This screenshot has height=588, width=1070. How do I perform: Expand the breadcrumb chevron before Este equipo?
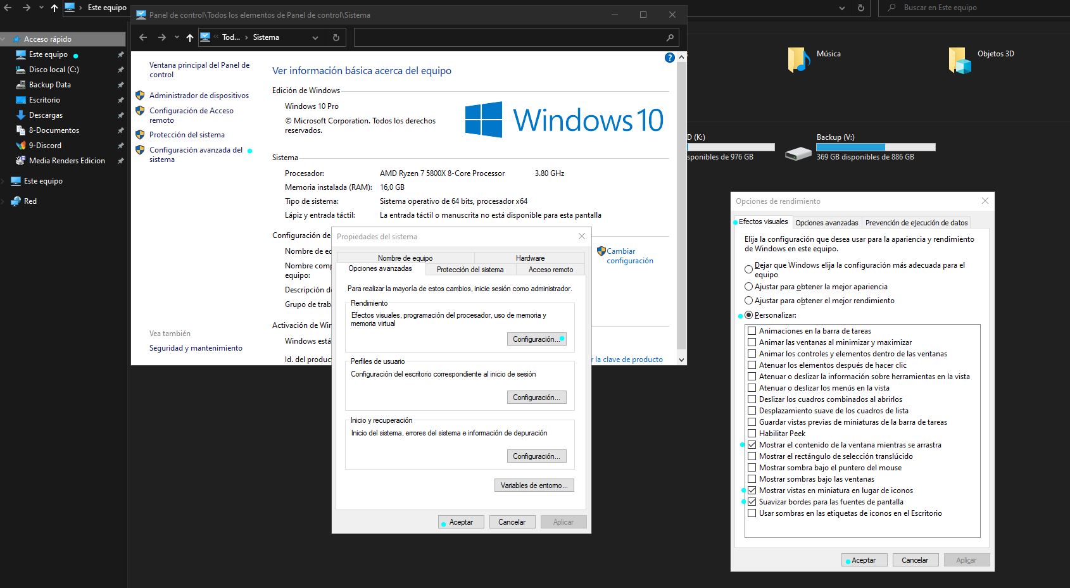coord(80,8)
